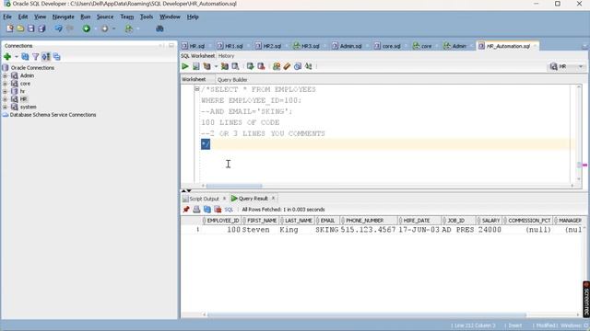The height and width of the screenshot is (331, 590).
Task: Close the Script Output tab
Action: pos(225,199)
